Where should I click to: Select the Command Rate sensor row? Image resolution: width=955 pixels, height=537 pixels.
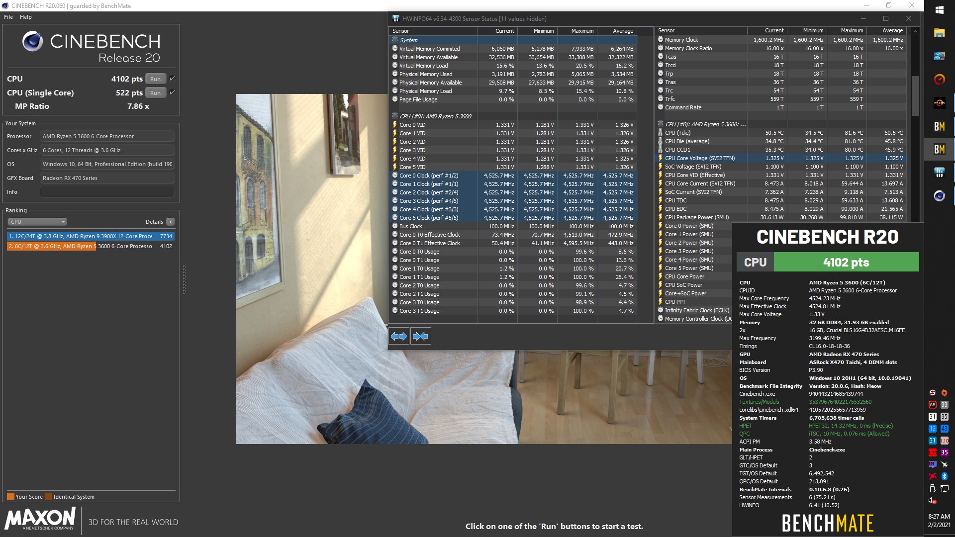coord(781,107)
